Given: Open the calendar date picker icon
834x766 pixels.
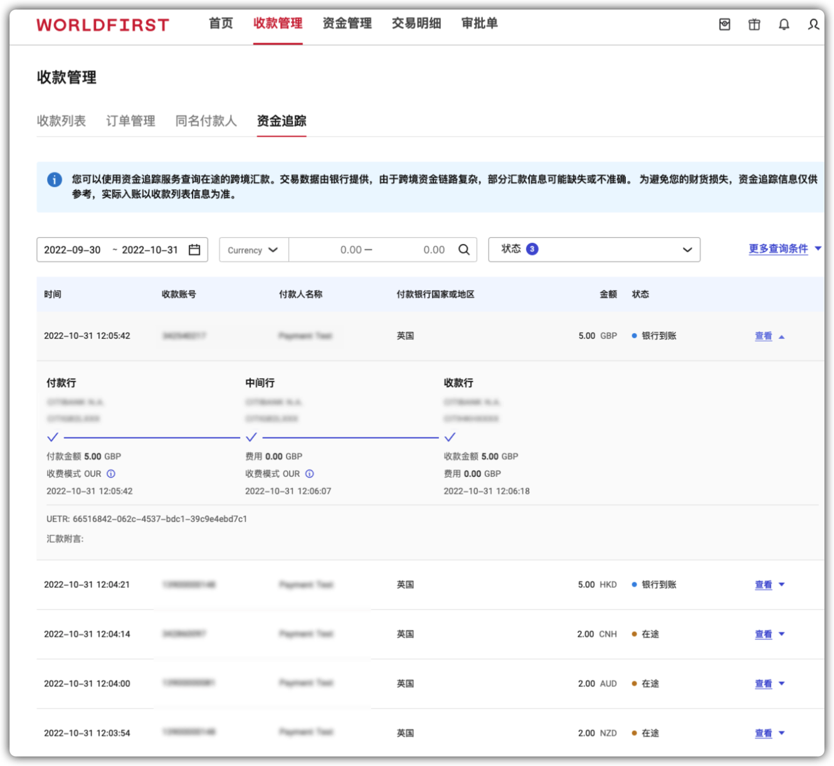Looking at the screenshot, I should click(194, 250).
